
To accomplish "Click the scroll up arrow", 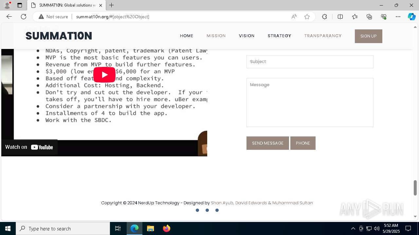I will click(x=415, y=27).
